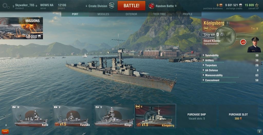The height and width of the screenshot is (135, 263).
Task: Open the orange chat button
Action: click(5, 131)
